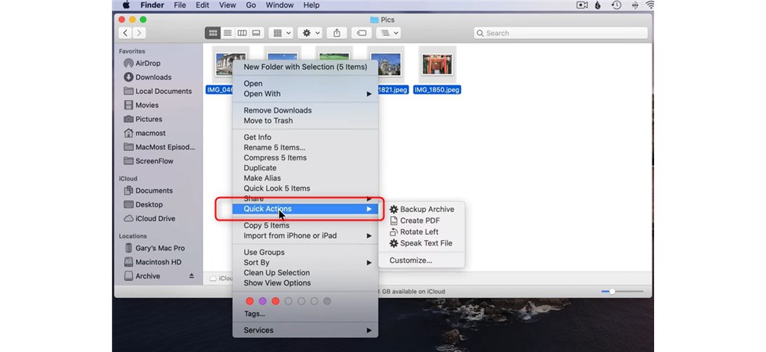Click the Search field

(x=558, y=33)
